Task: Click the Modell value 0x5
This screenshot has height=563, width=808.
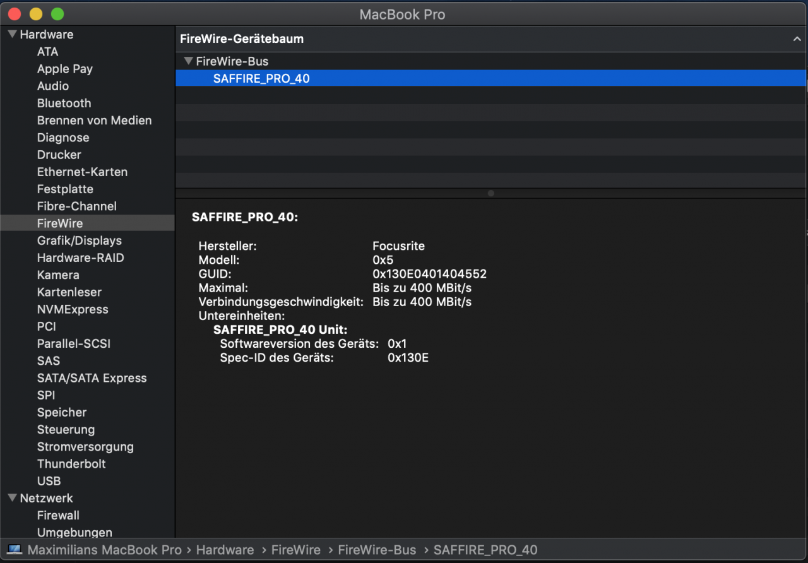Action: pos(383,259)
